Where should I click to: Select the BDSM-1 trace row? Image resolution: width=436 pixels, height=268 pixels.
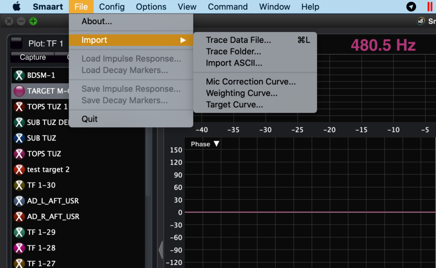point(40,75)
